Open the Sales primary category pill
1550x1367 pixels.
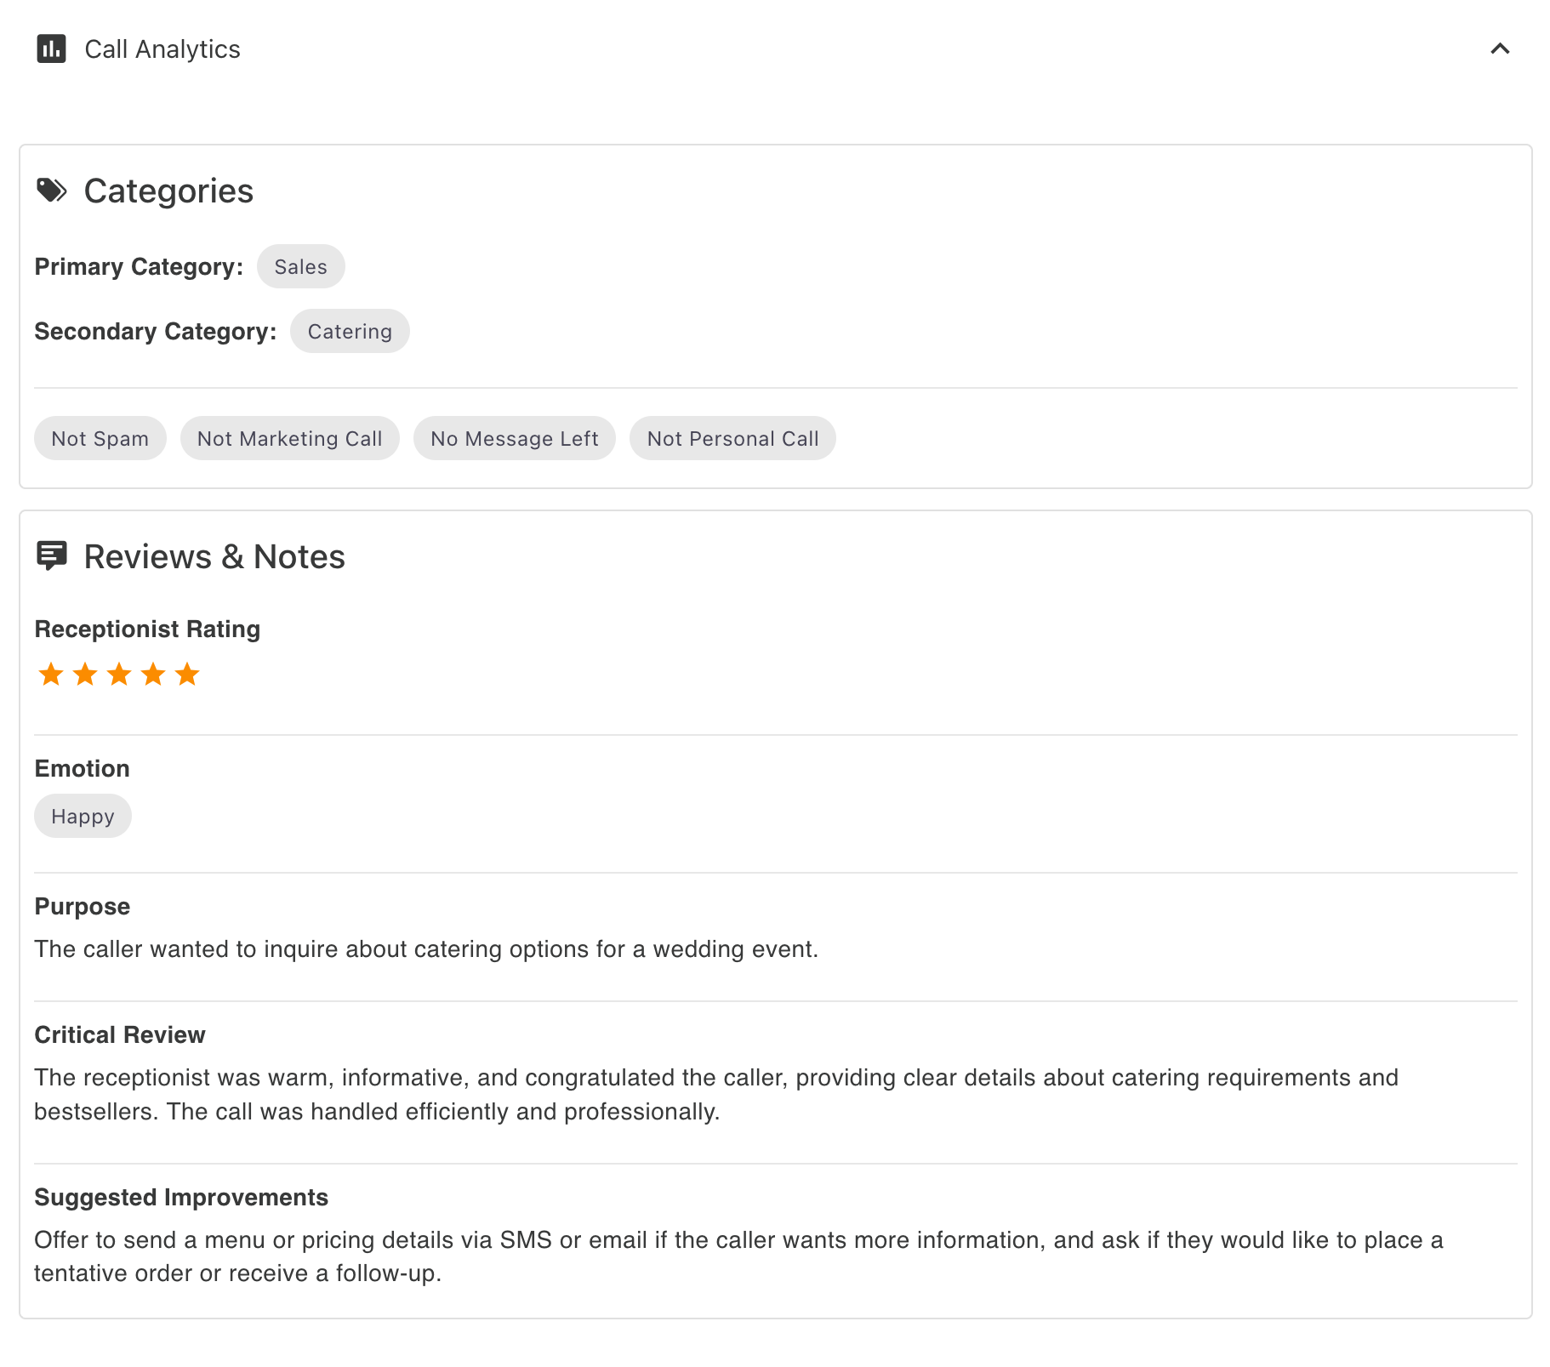click(300, 266)
